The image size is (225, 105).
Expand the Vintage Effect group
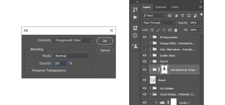[150, 43]
